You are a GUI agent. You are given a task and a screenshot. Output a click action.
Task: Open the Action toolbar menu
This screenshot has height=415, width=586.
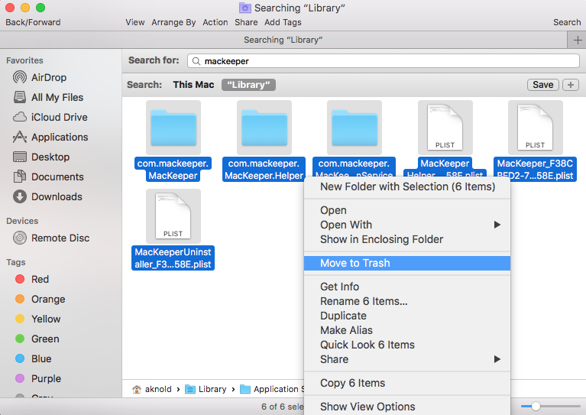(x=215, y=22)
